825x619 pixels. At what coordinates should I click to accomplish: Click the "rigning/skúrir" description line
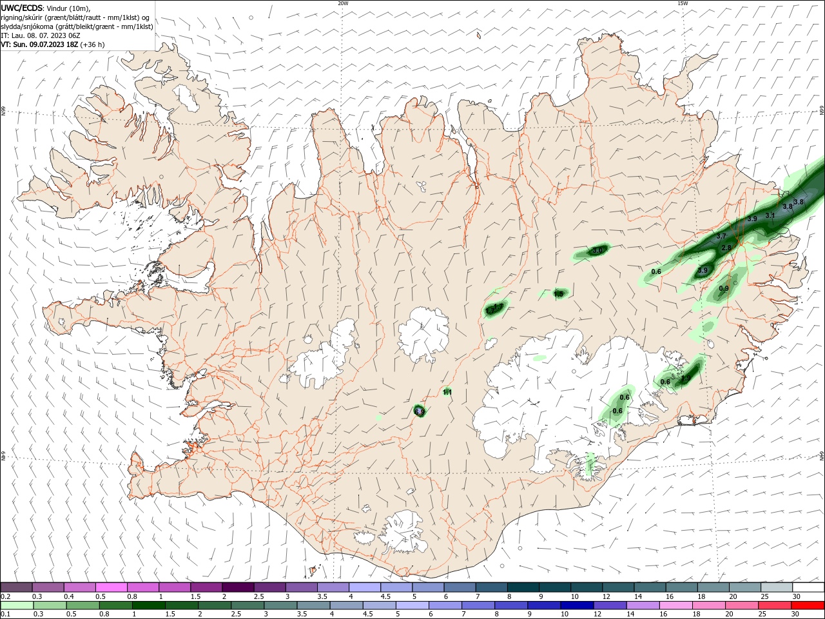76,17
